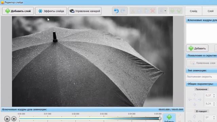Image resolution: width=217 pixels, height=122 pixels.
Task: Click the umbrella image in slide preview
Action: pyautogui.click(x=92, y=61)
